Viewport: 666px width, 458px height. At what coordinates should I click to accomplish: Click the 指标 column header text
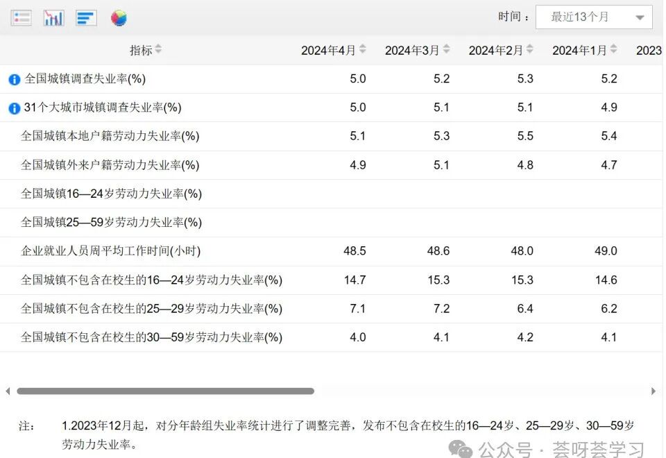click(x=141, y=50)
